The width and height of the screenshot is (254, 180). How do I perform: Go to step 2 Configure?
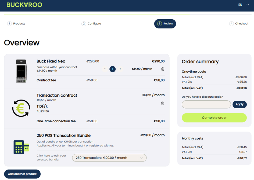click(x=91, y=24)
